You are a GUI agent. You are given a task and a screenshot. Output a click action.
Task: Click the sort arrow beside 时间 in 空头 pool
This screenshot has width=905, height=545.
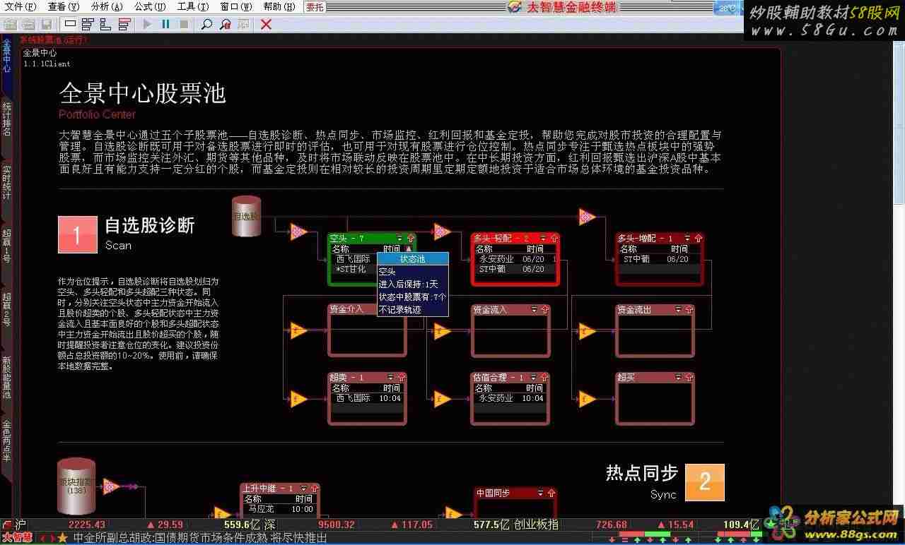point(408,248)
